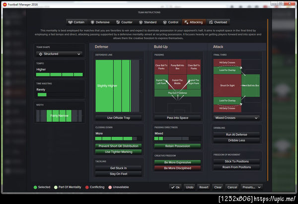The image size is (298, 204).
Task: Select Pump Ball Into Box passing zone
Action: coord(177,67)
